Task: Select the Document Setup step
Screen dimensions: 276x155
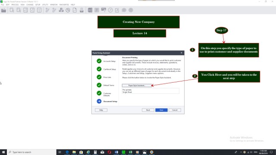Action: [110, 102]
